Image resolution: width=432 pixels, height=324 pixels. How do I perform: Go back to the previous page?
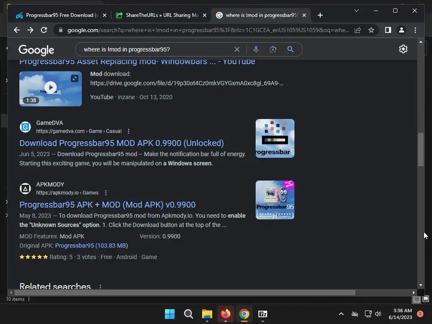coord(17,30)
